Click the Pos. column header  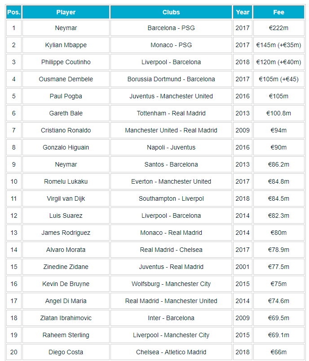14,12
